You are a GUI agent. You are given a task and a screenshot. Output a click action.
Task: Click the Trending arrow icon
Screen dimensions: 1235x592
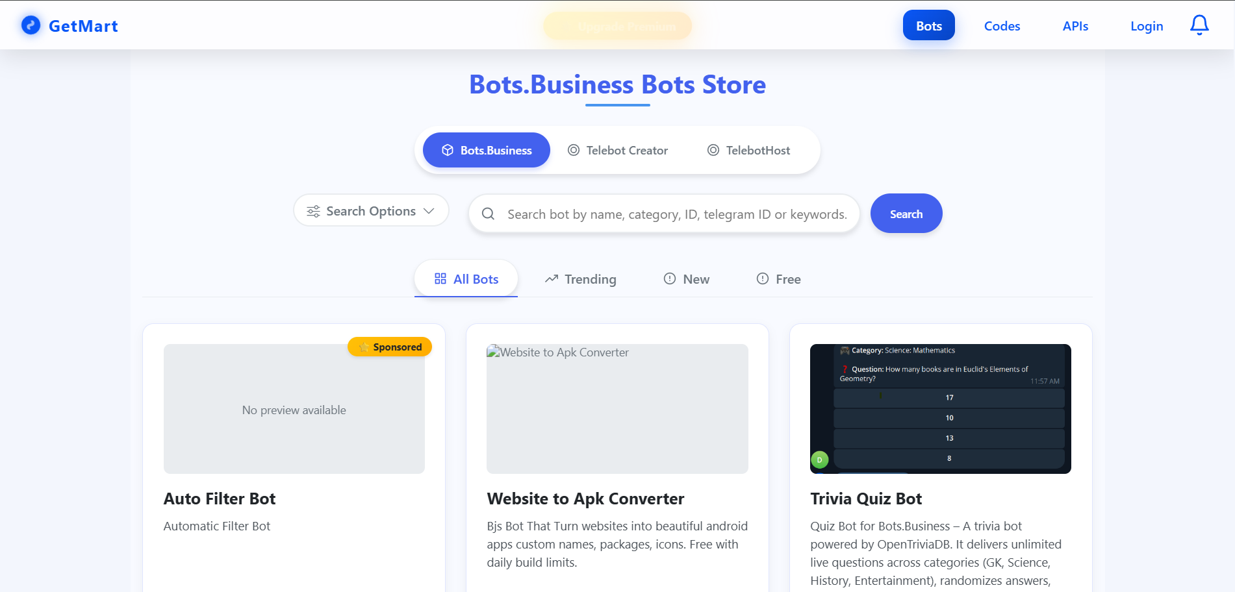pyautogui.click(x=552, y=278)
